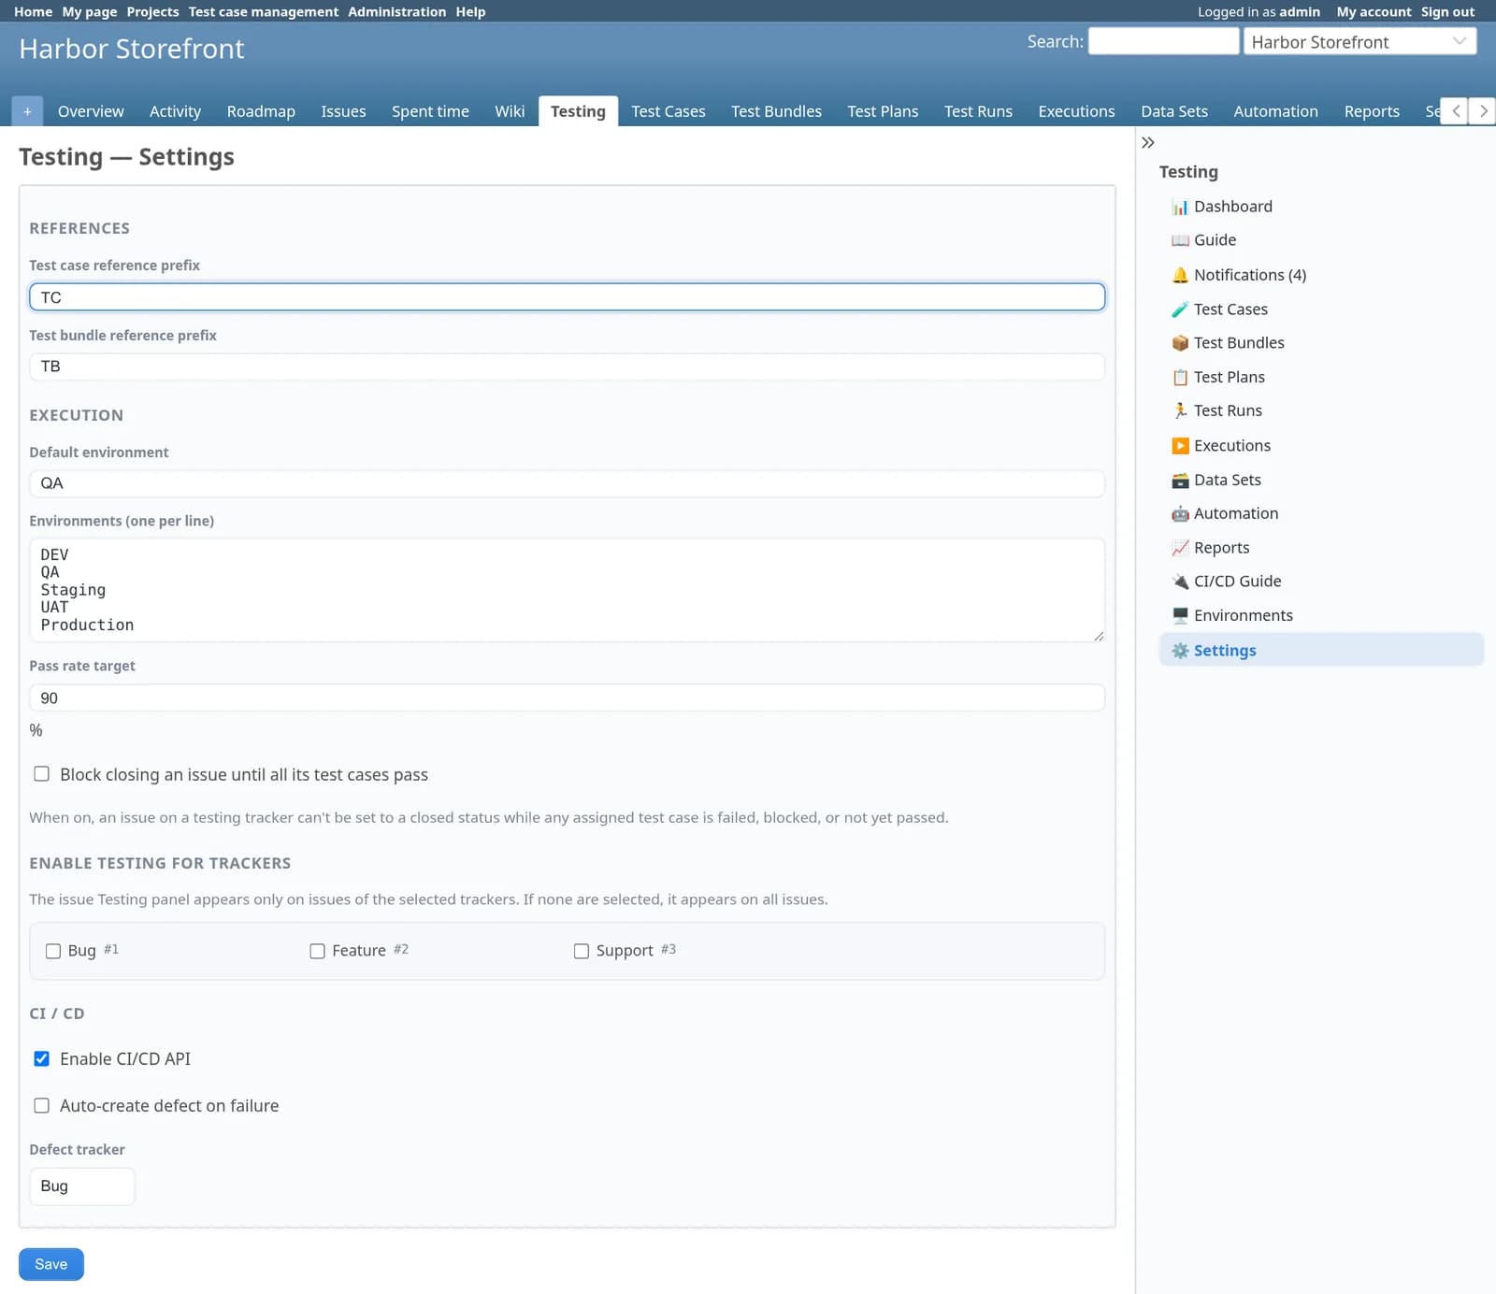Image resolution: width=1496 pixels, height=1294 pixels.
Task: Click the plus new-object button
Action: [x=27, y=111]
